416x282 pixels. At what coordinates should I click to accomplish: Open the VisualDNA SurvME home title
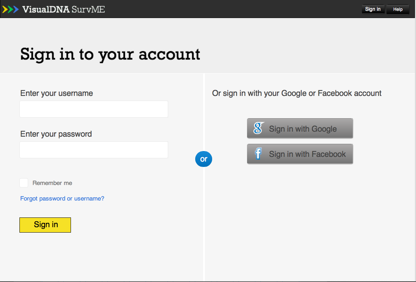click(x=64, y=10)
